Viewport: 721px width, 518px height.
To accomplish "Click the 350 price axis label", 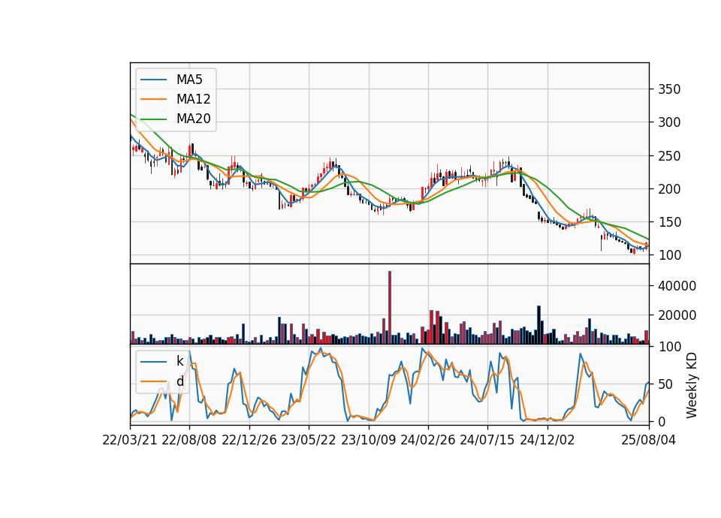I will (x=669, y=89).
